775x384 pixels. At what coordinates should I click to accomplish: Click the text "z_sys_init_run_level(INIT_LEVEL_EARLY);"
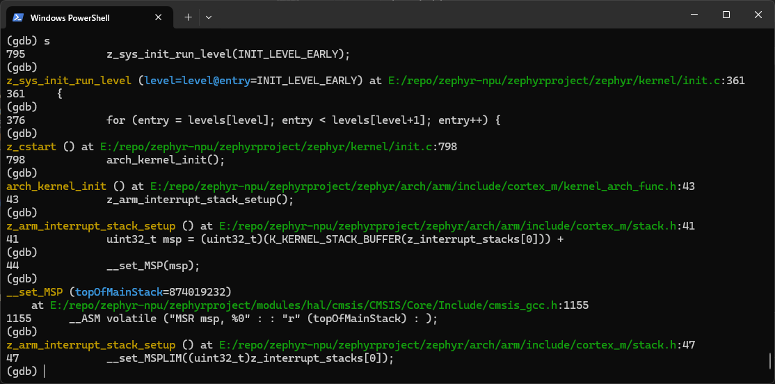228,55
